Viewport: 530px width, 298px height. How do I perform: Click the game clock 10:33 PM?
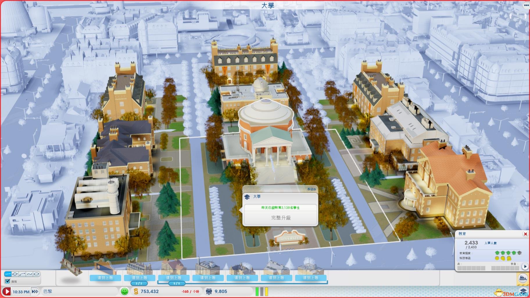pyautogui.click(x=21, y=292)
